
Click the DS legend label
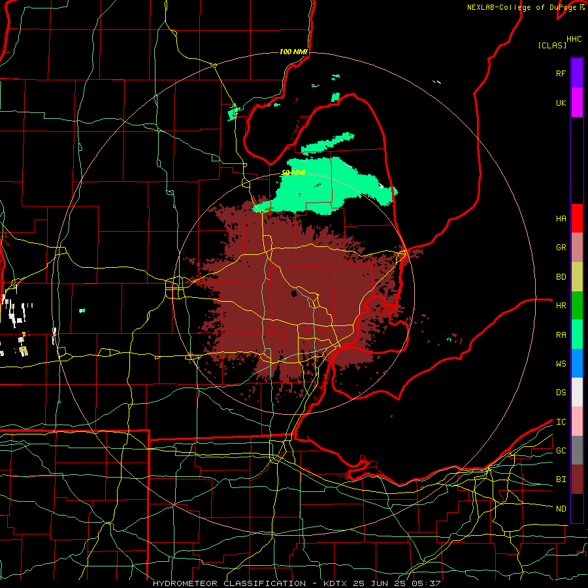(561, 393)
